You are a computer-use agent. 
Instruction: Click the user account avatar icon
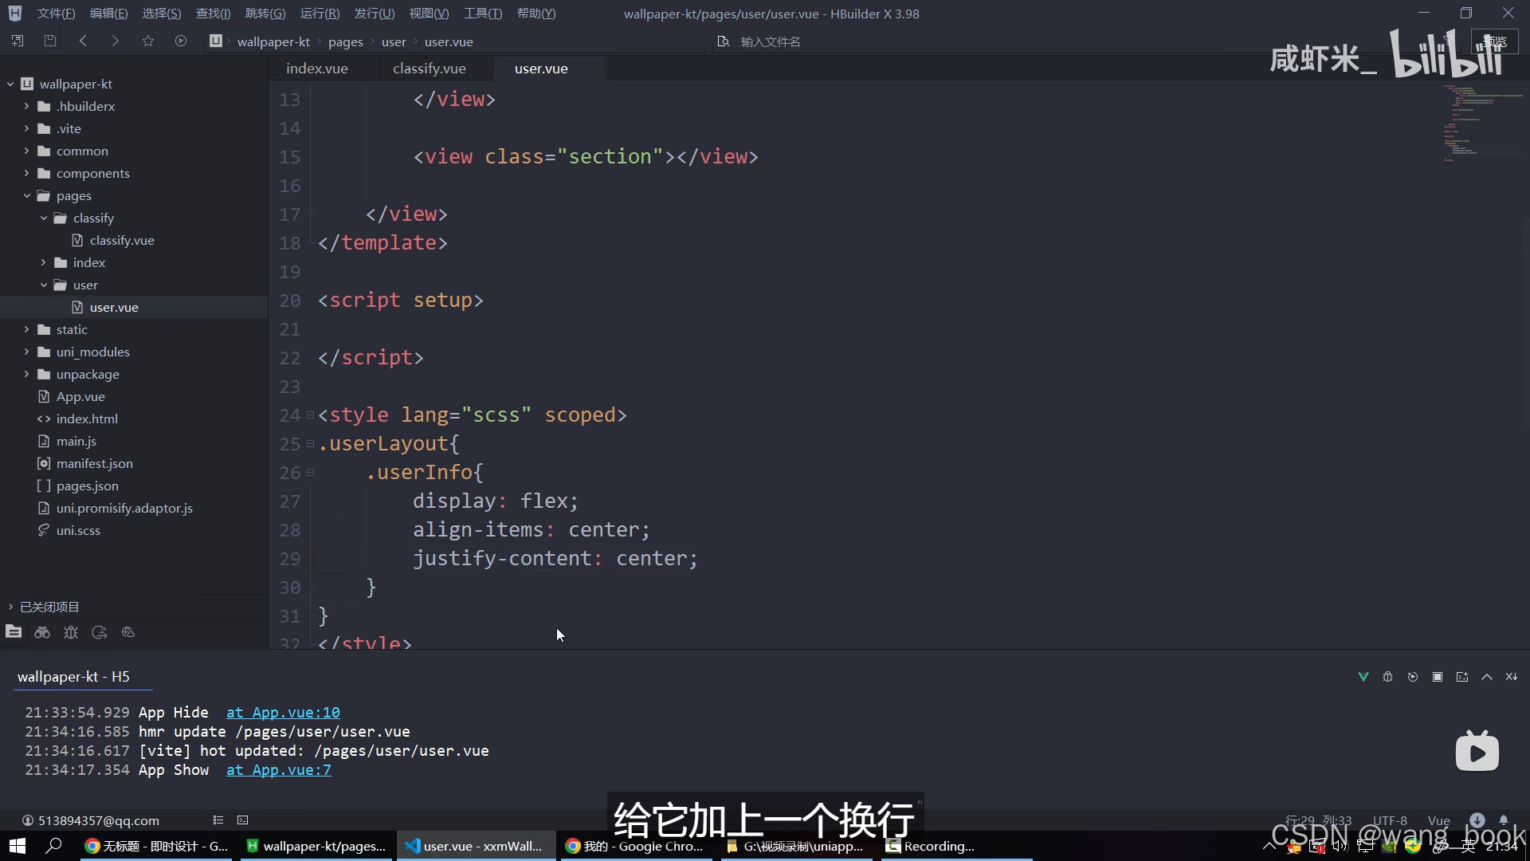coord(28,820)
